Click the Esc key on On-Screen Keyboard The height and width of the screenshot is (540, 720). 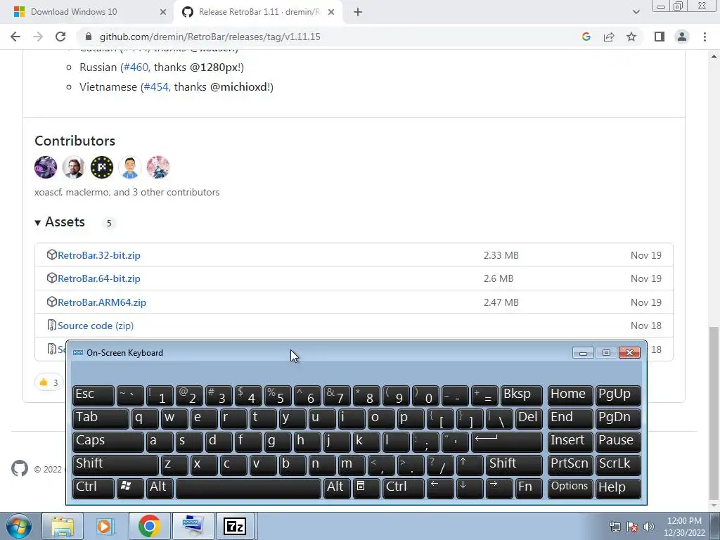click(x=94, y=395)
